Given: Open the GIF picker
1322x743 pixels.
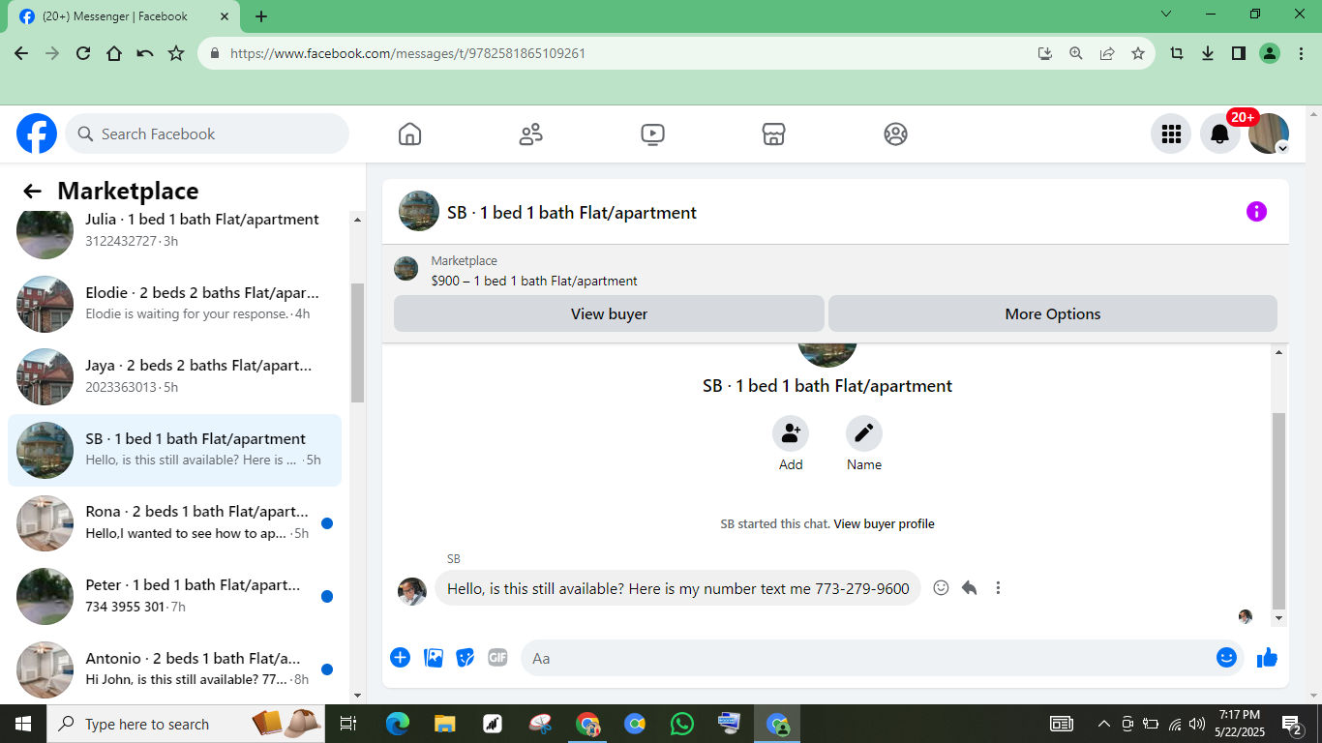Looking at the screenshot, I should pos(497,658).
